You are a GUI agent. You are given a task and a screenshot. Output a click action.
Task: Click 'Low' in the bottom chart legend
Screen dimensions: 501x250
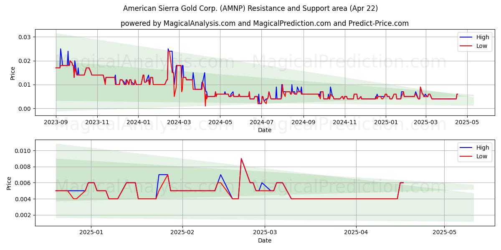tap(482, 156)
